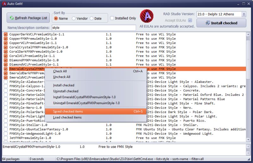Check the FMXStyle-Nero-1.0 checkbox

[6, 108]
